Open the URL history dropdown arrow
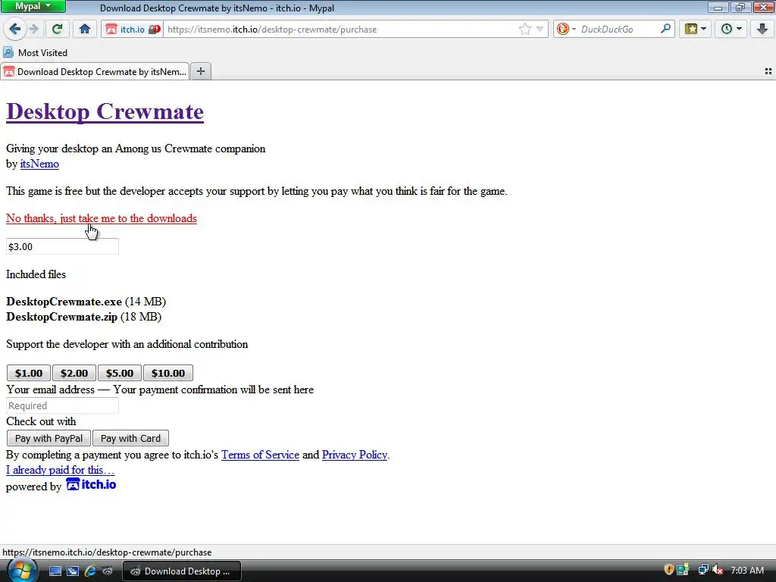 540,30
